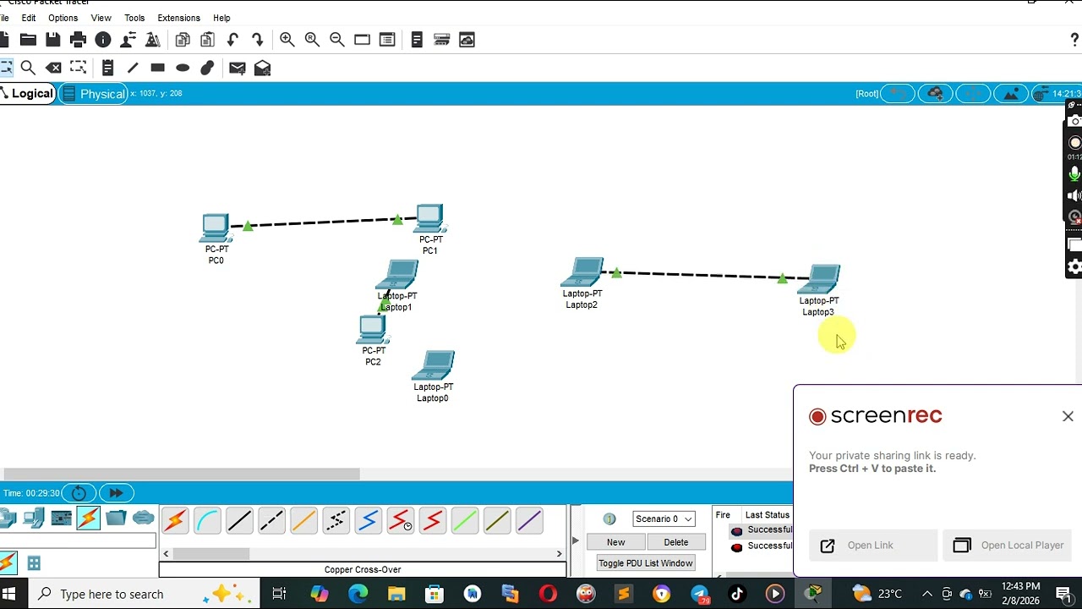Click Power Cycle Devices reset button
Image resolution: width=1082 pixels, height=609 pixels.
click(79, 493)
